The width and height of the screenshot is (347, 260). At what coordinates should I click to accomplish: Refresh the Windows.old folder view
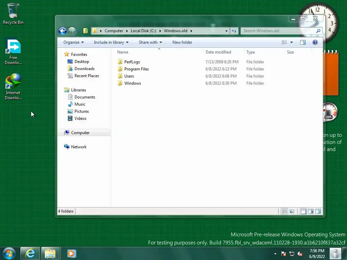[234, 31]
